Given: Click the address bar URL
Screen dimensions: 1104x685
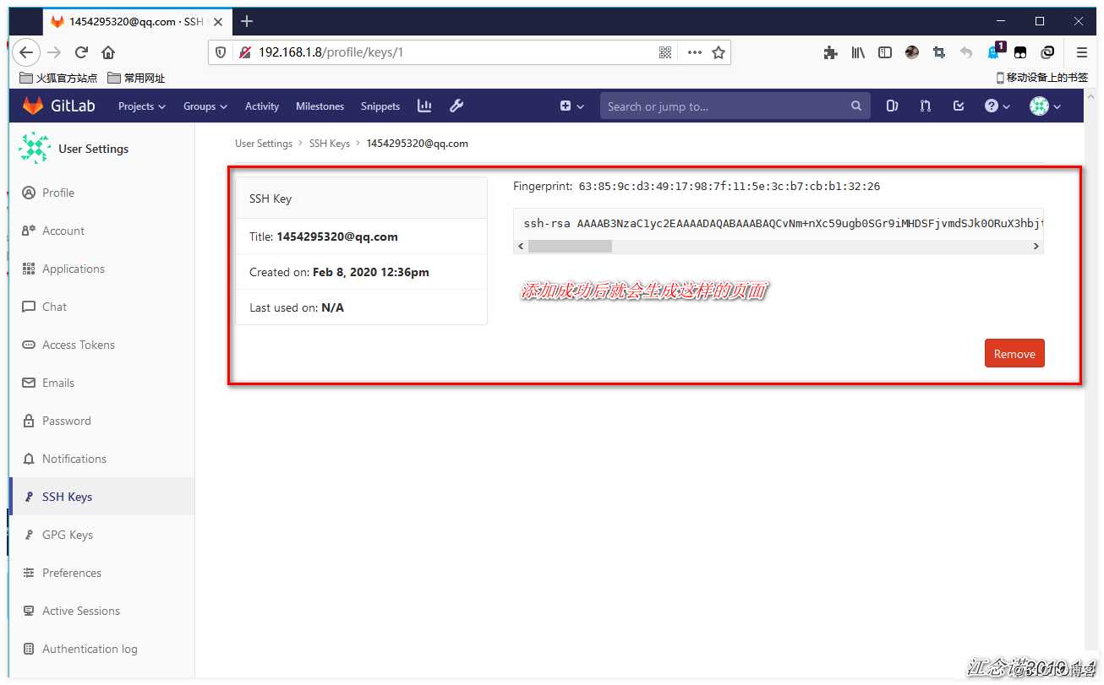Looking at the screenshot, I should pos(331,52).
